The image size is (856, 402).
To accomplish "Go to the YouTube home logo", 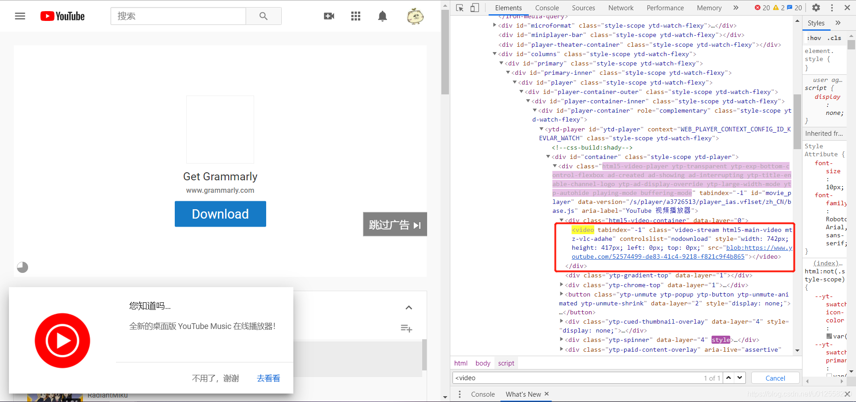I will [62, 16].
